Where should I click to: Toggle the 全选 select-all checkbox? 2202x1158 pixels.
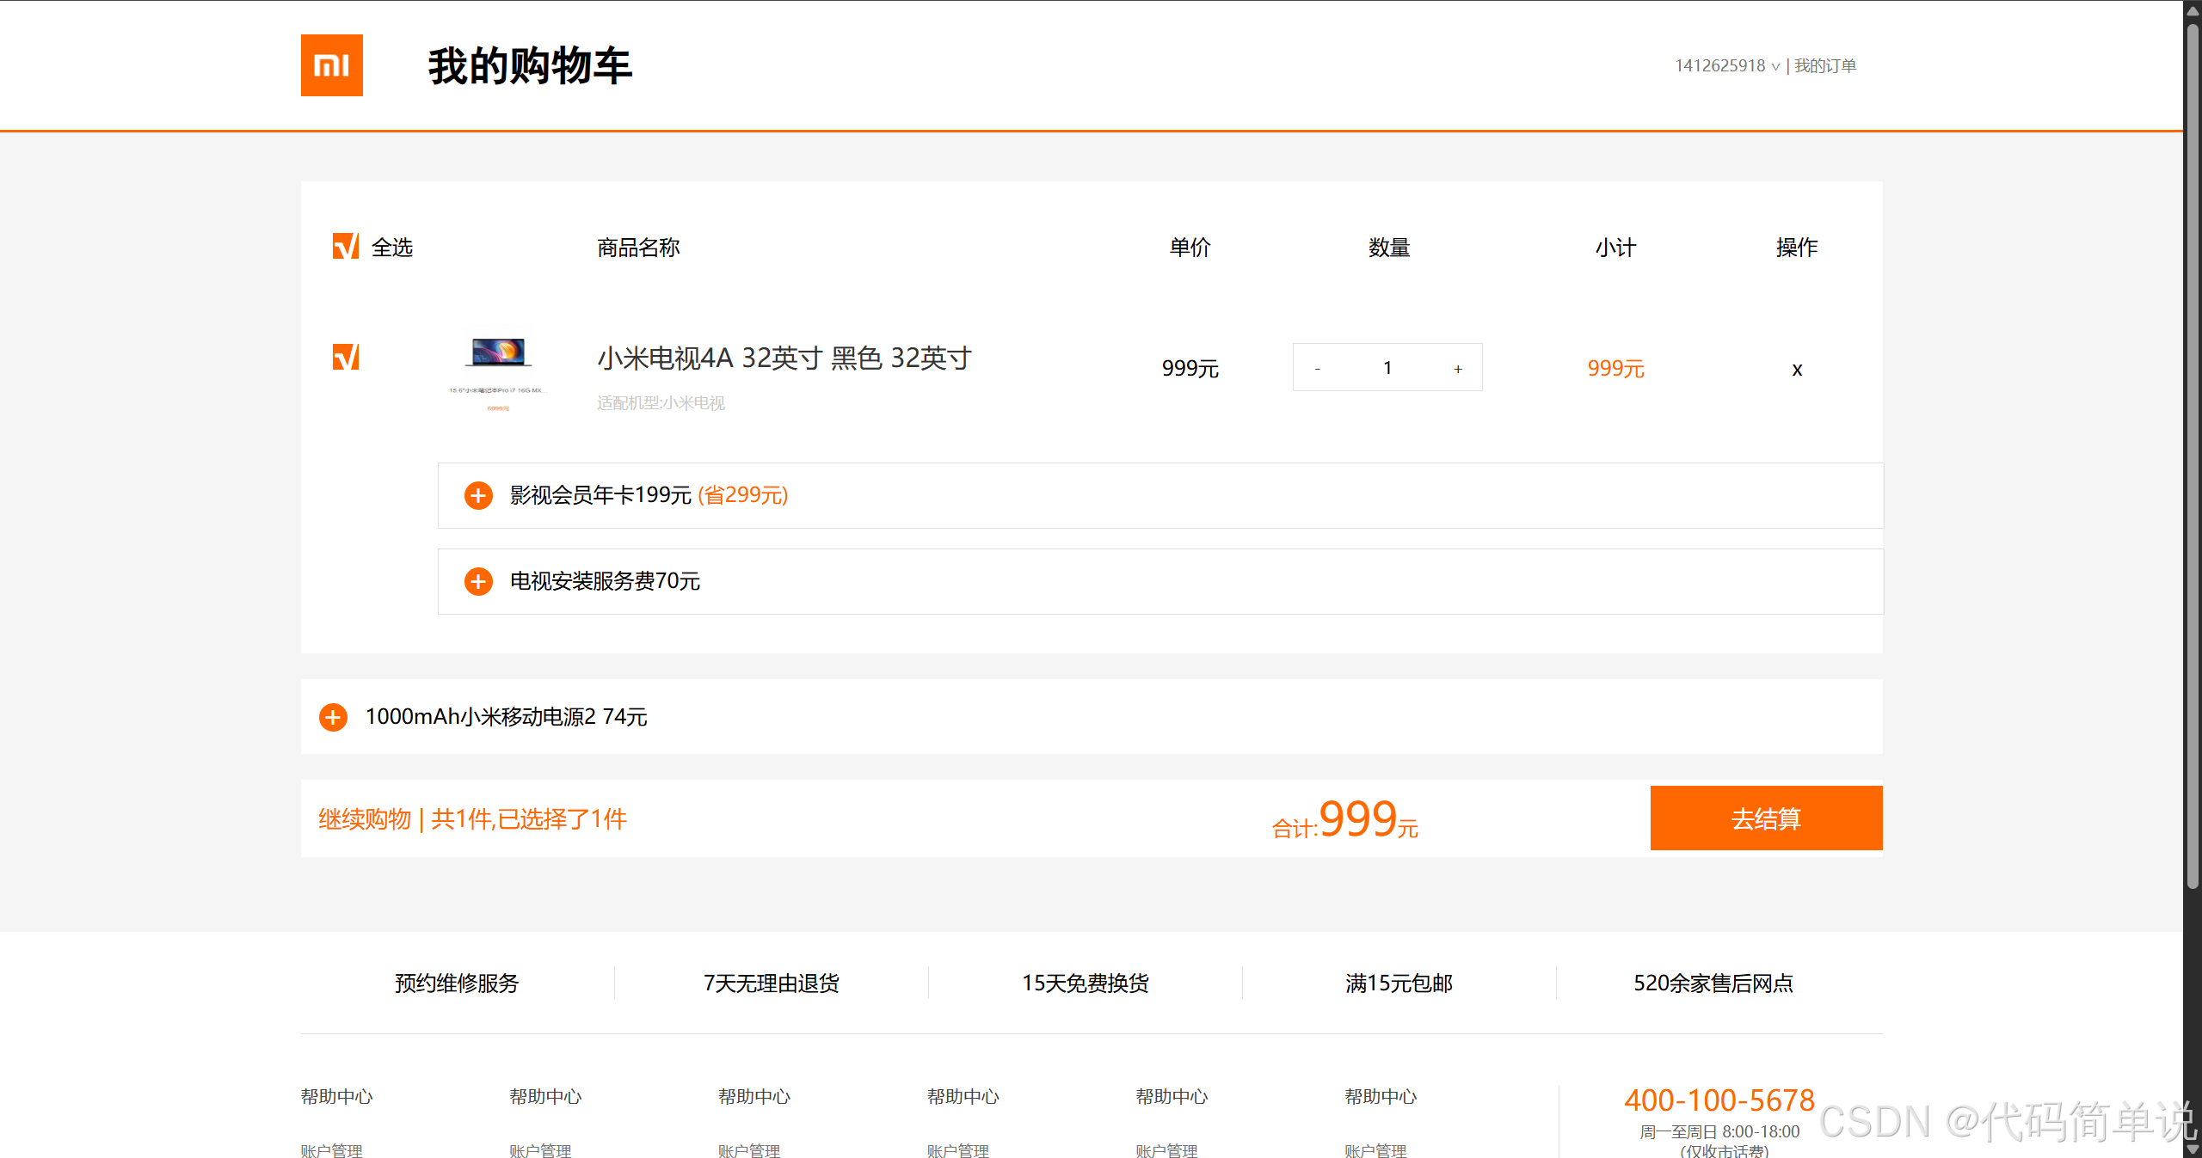pyautogui.click(x=345, y=247)
